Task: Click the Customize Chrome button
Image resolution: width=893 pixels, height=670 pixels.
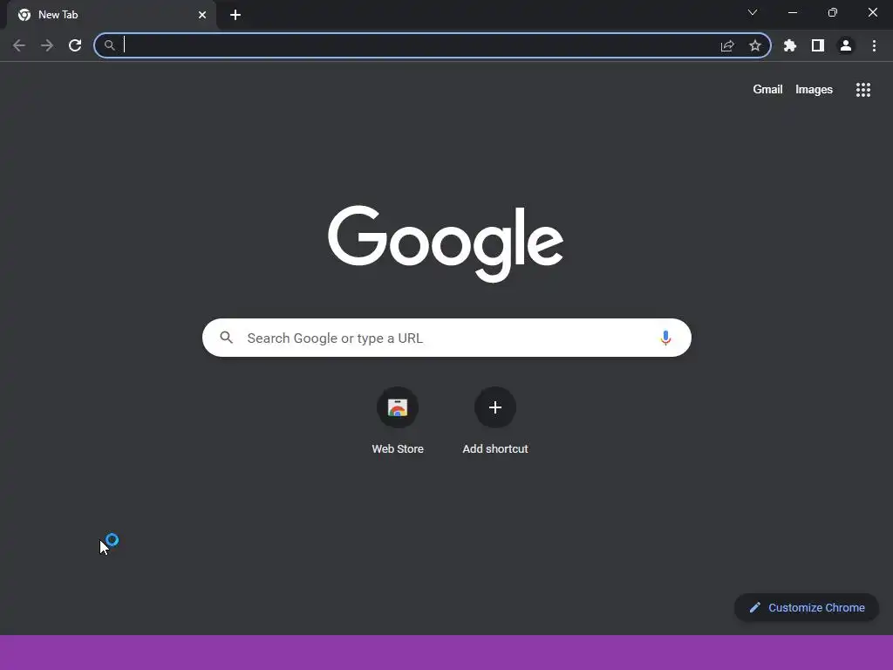Action: click(x=807, y=607)
